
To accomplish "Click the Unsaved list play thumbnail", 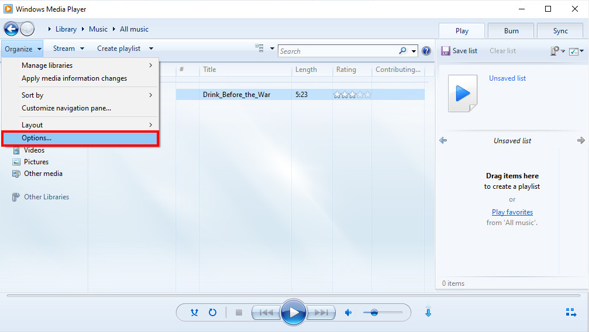I will (x=463, y=93).
